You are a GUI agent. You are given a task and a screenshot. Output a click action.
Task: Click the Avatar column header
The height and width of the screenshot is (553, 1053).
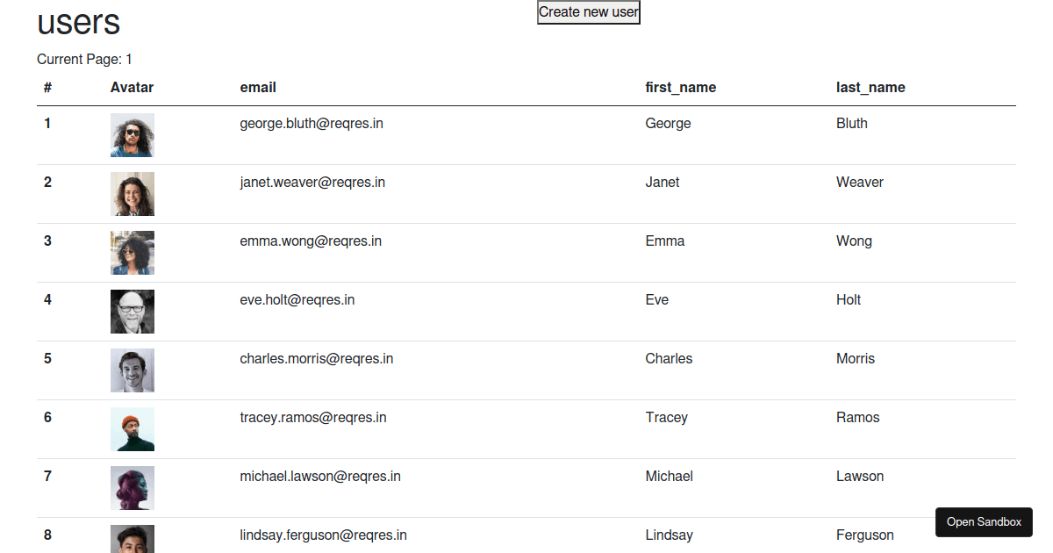pyautogui.click(x=132, y=88)
